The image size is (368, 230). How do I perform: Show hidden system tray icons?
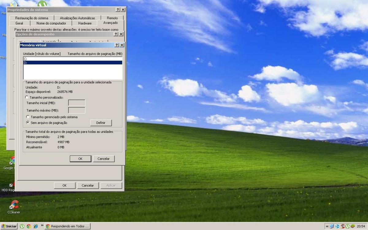(327, 226)
